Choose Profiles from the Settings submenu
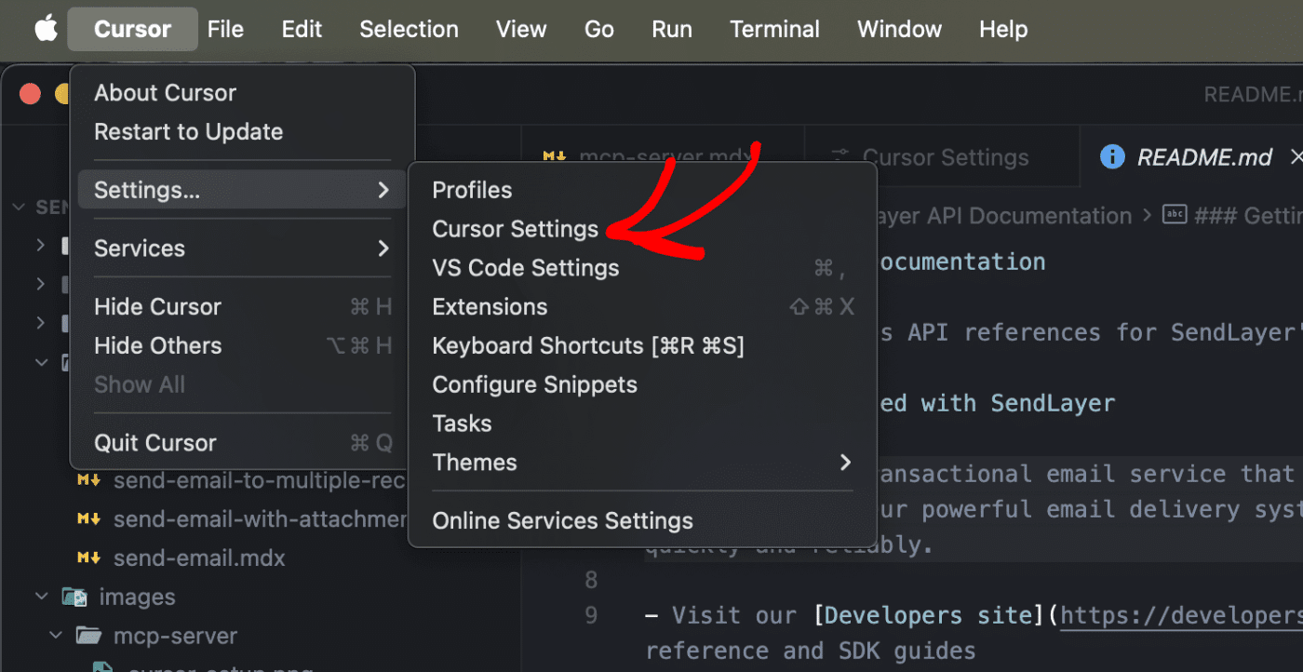 pos(472,189)
